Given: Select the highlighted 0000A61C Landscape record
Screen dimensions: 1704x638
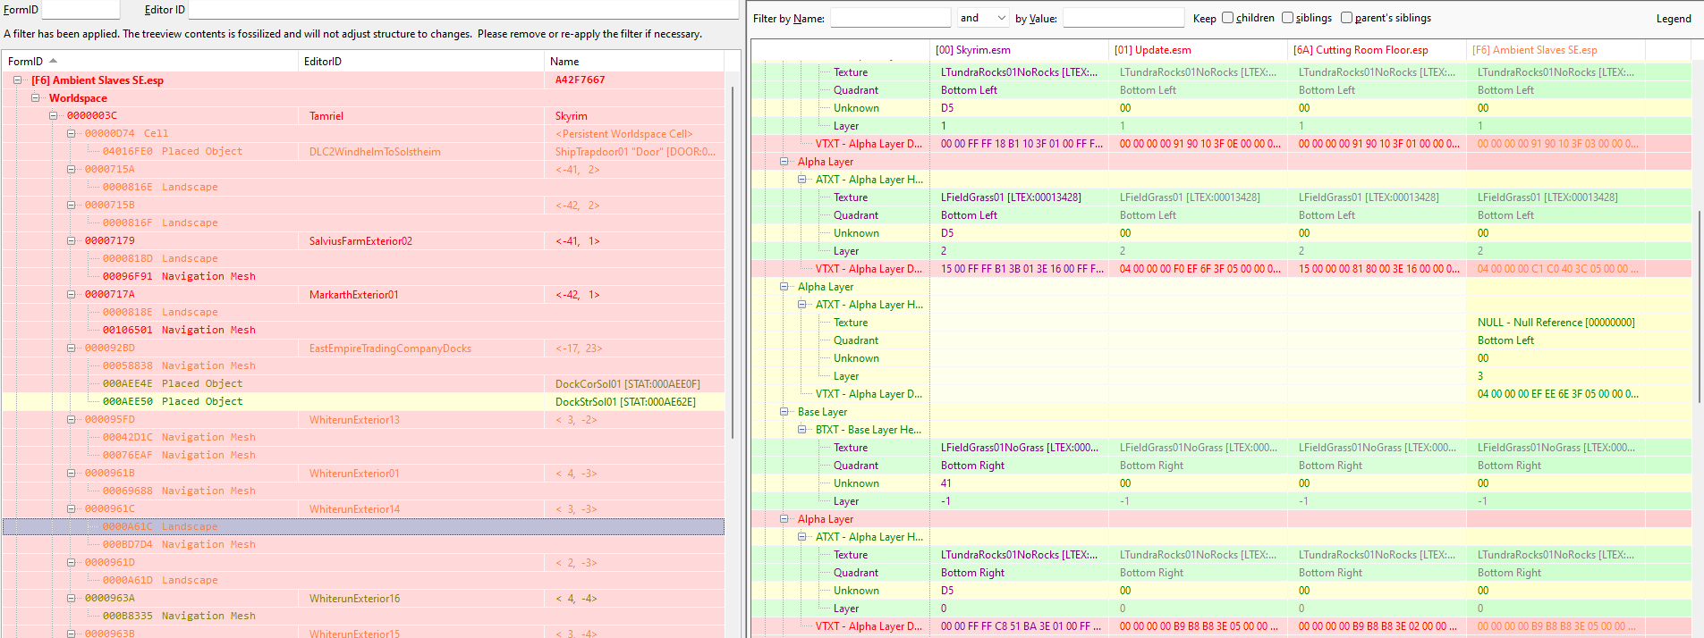Looking at the screenshot, I should click(363, 526).
